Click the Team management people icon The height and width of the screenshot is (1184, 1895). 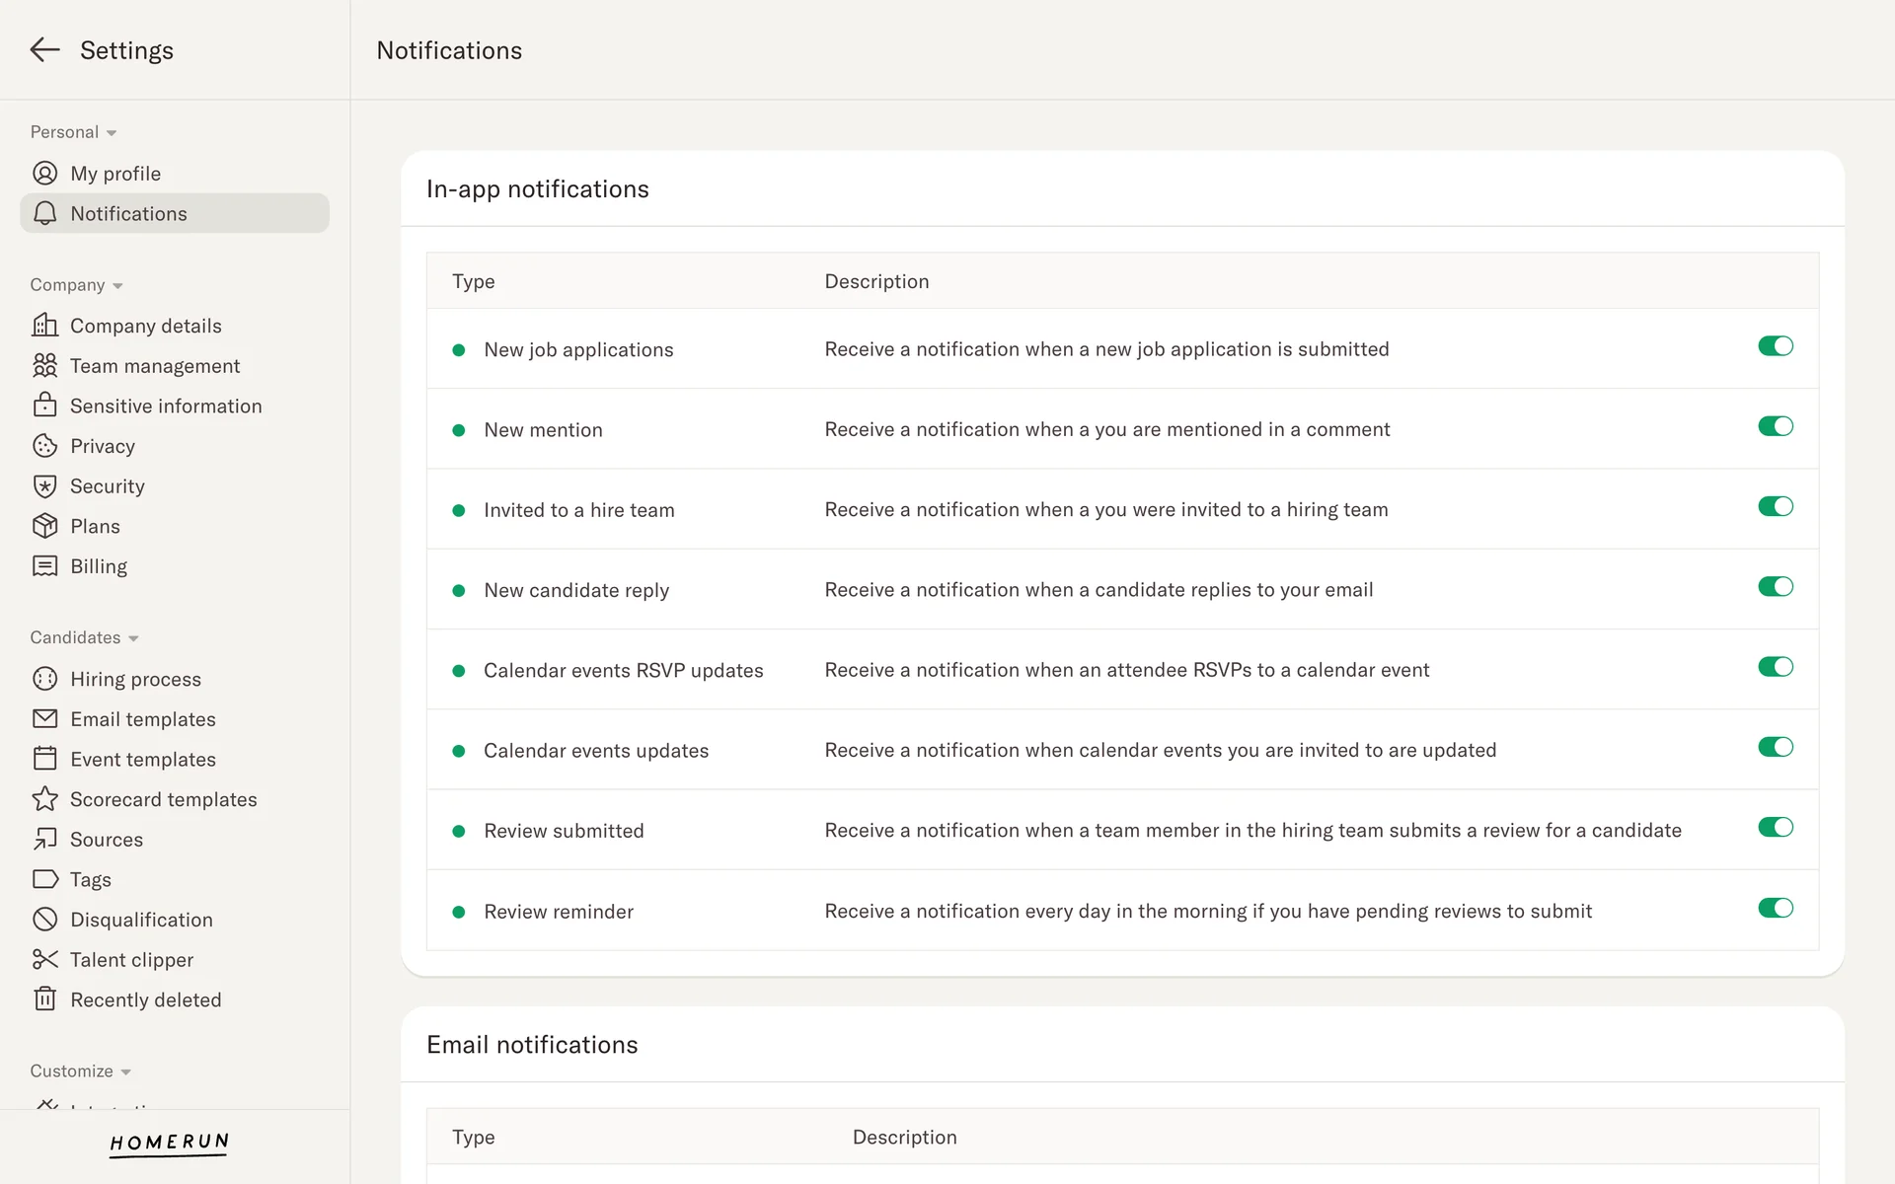(x=44, y=366)
